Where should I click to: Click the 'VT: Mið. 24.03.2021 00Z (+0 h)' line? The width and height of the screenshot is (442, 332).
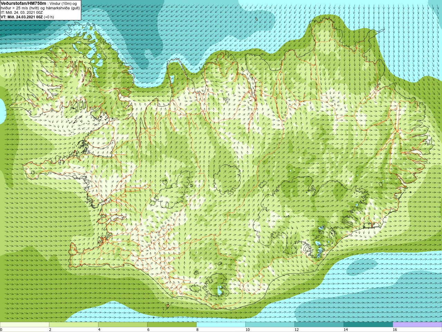[27, 17]
